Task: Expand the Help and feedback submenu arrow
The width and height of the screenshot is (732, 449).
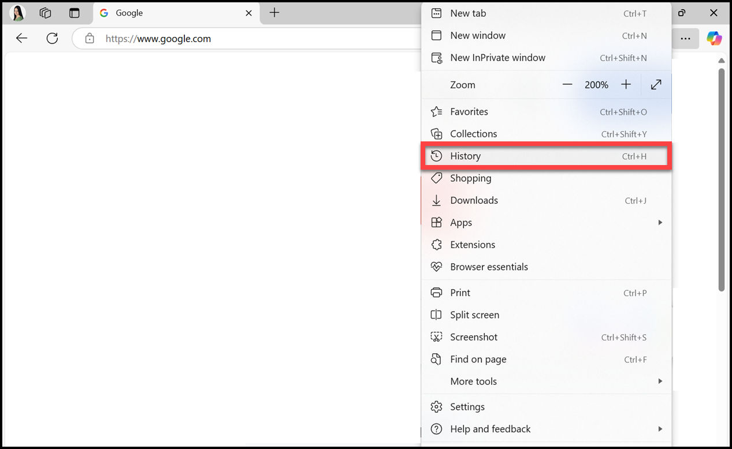Action: click(660, 429)
